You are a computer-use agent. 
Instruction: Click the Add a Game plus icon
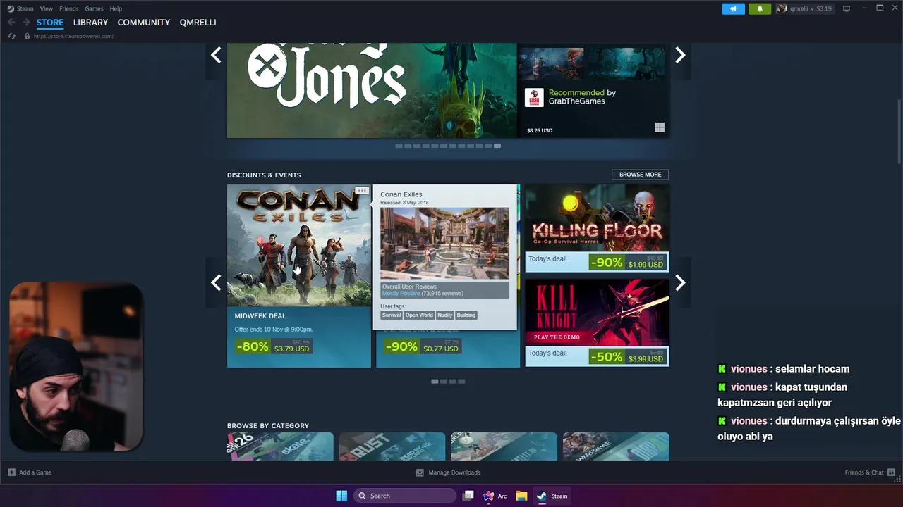coord(11,472)
